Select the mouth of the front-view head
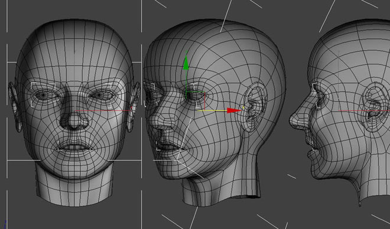The image size is (390, 229). pos(74,146)
